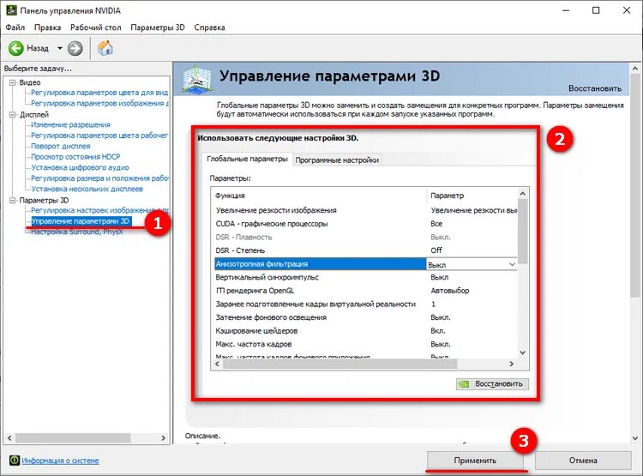
Task: Open the Back history dropdown arrow
Action: coord(60,48)
